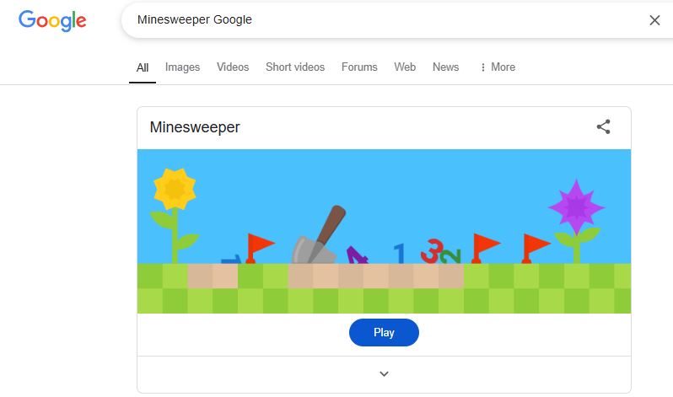Open the Short videos tab
The height and width of the screenshot is (397, 673).
295,67
